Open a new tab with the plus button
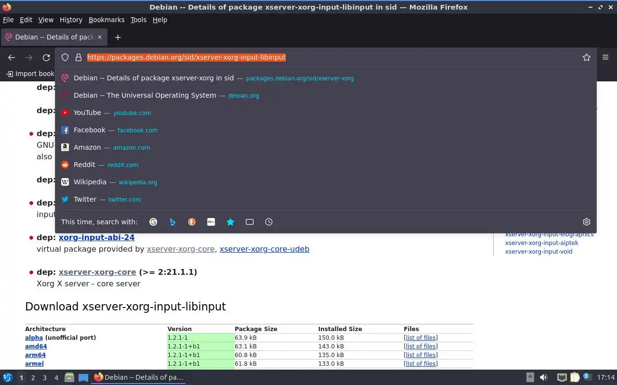The image size is (617, 385). [118, 37]
